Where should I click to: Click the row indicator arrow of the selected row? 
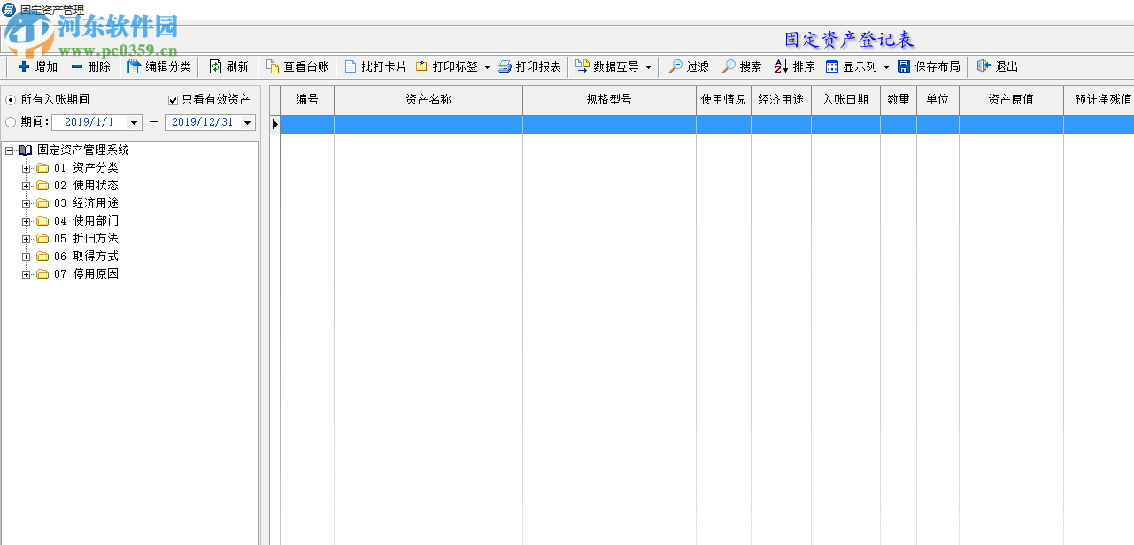point(275,125)
